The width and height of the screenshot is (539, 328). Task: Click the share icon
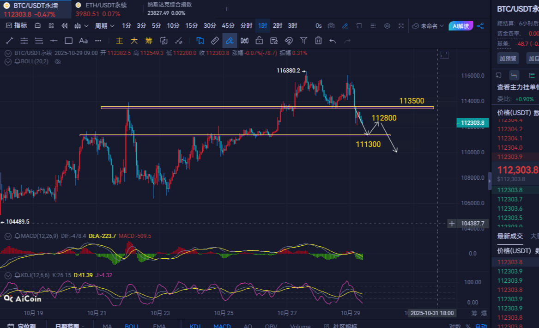(480, 26)
